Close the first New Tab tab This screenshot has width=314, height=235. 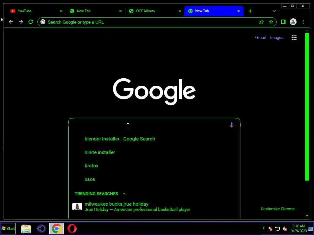pos(120,11)
